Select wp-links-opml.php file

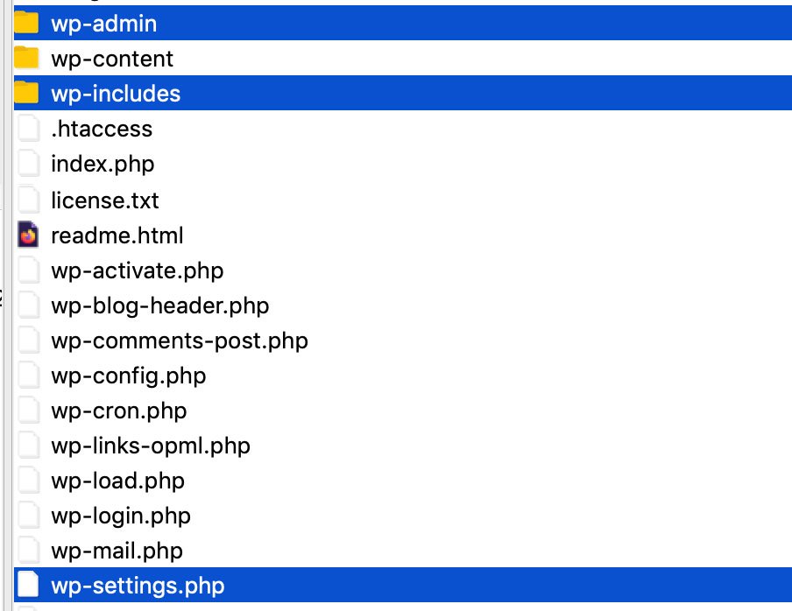click(x=151, y=446)
